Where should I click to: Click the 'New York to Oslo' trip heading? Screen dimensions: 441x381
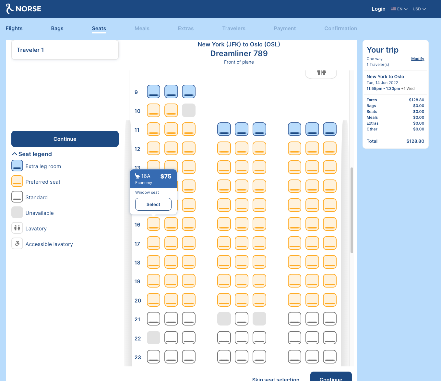tap(385, 77)
